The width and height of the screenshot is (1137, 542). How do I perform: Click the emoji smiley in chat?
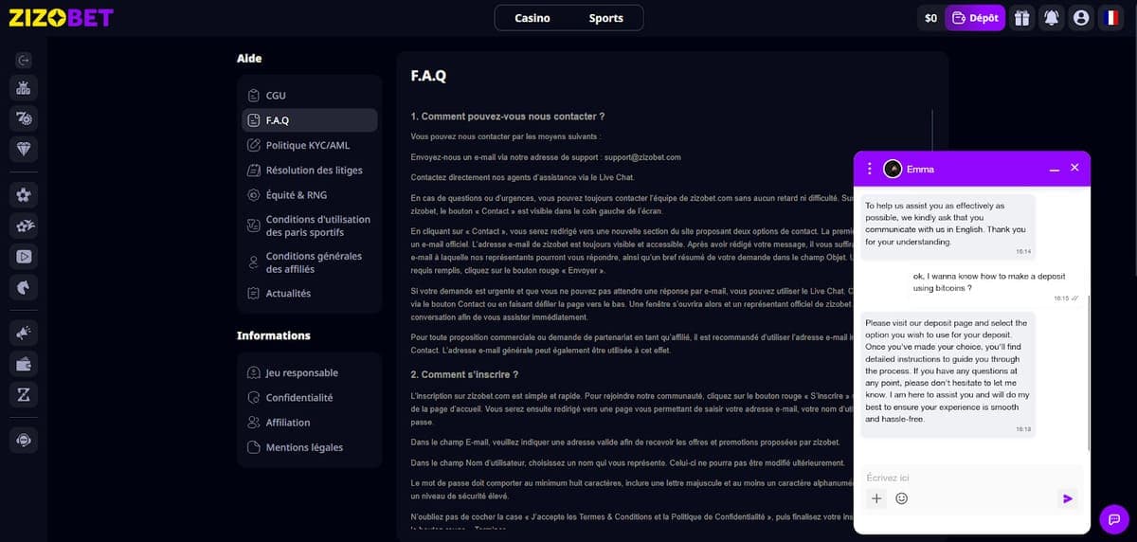click(902, 498)
